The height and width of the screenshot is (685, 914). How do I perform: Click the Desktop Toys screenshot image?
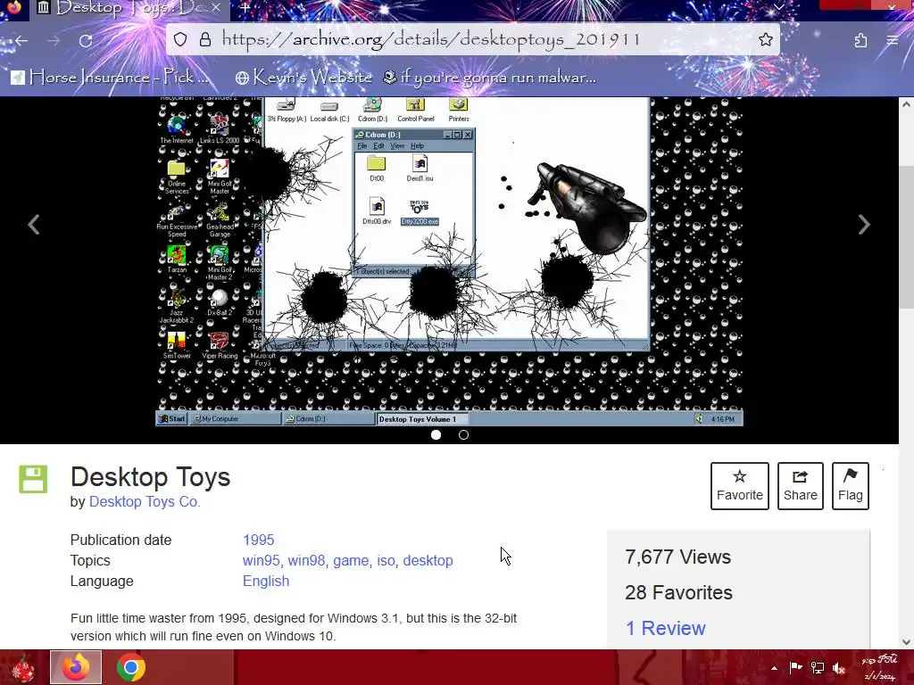(450, 261)
